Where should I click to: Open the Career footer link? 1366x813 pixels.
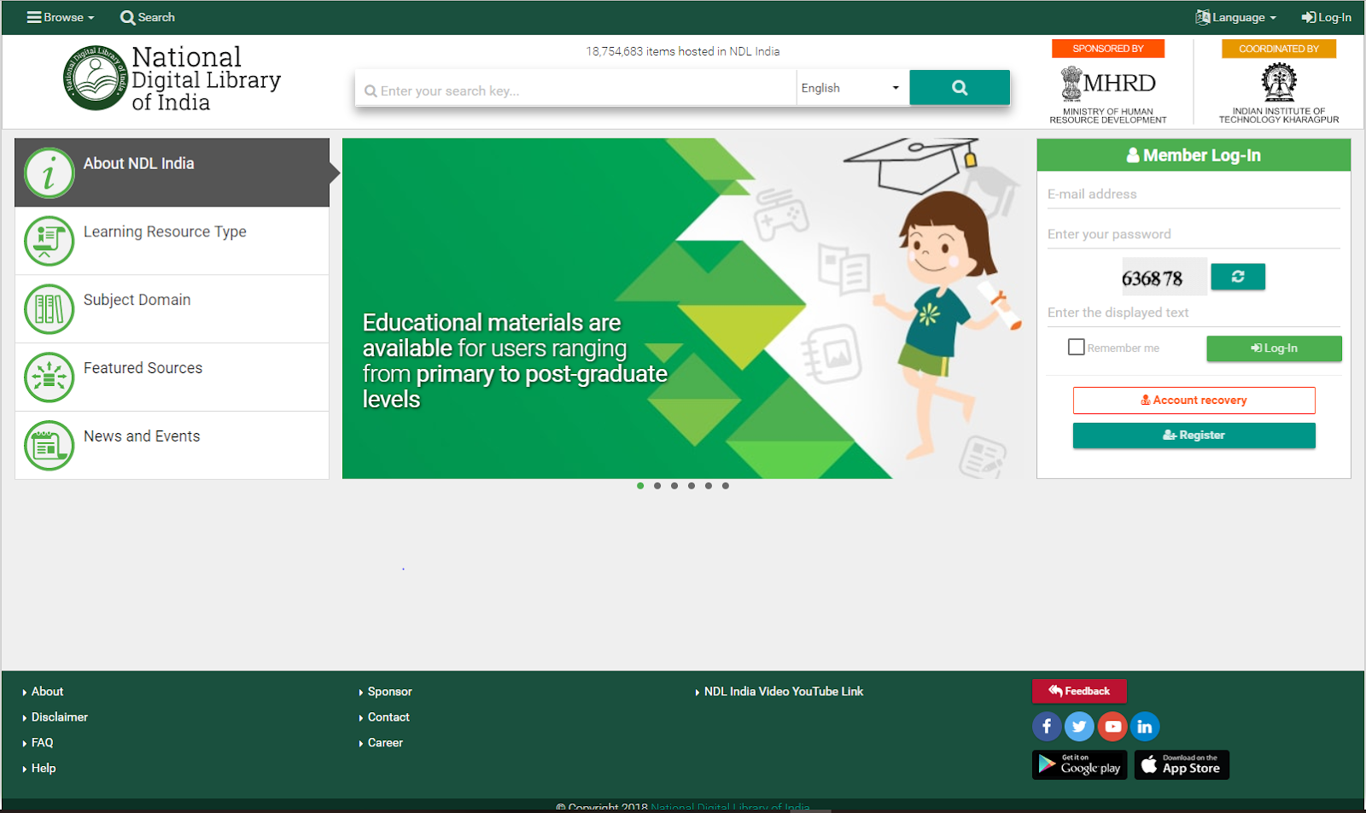(385, 743)
